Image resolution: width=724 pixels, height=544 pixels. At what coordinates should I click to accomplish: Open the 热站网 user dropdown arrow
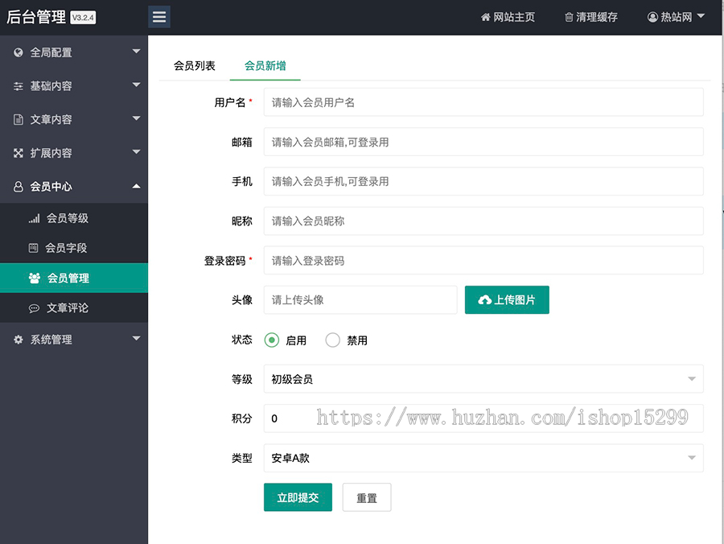701,16
